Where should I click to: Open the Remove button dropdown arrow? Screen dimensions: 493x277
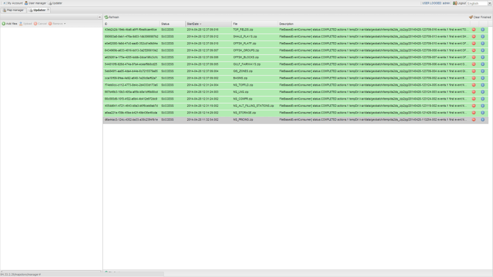point(65,24)
